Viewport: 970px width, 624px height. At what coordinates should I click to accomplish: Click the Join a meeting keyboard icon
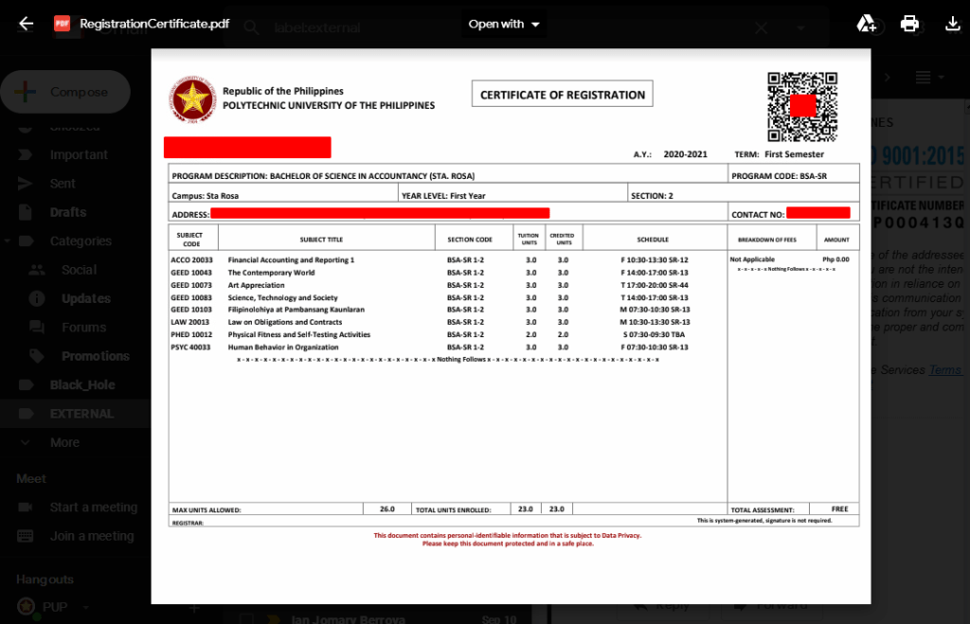(27, 536)
